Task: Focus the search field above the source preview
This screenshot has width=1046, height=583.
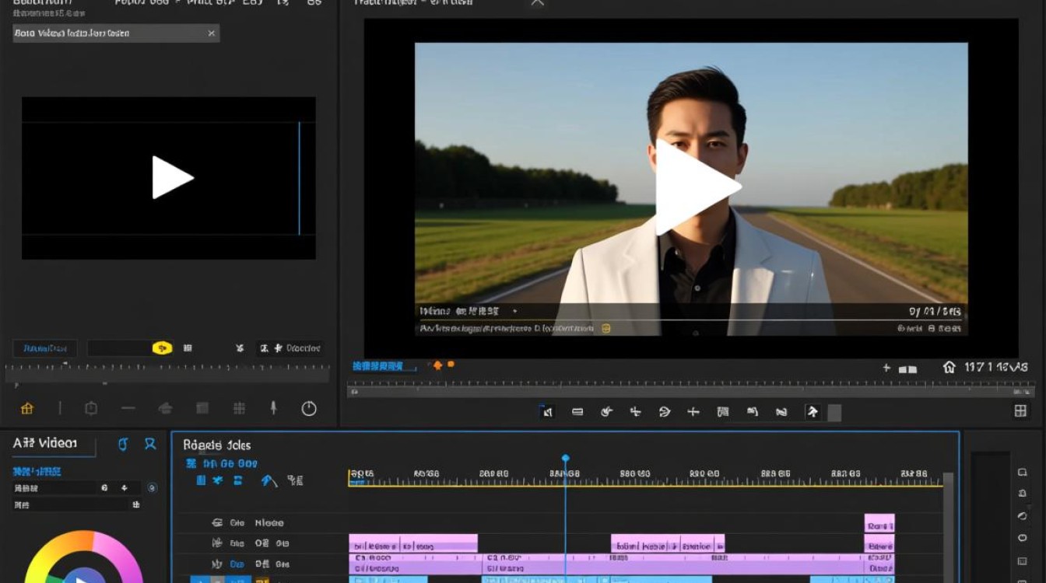Action: 116,33
